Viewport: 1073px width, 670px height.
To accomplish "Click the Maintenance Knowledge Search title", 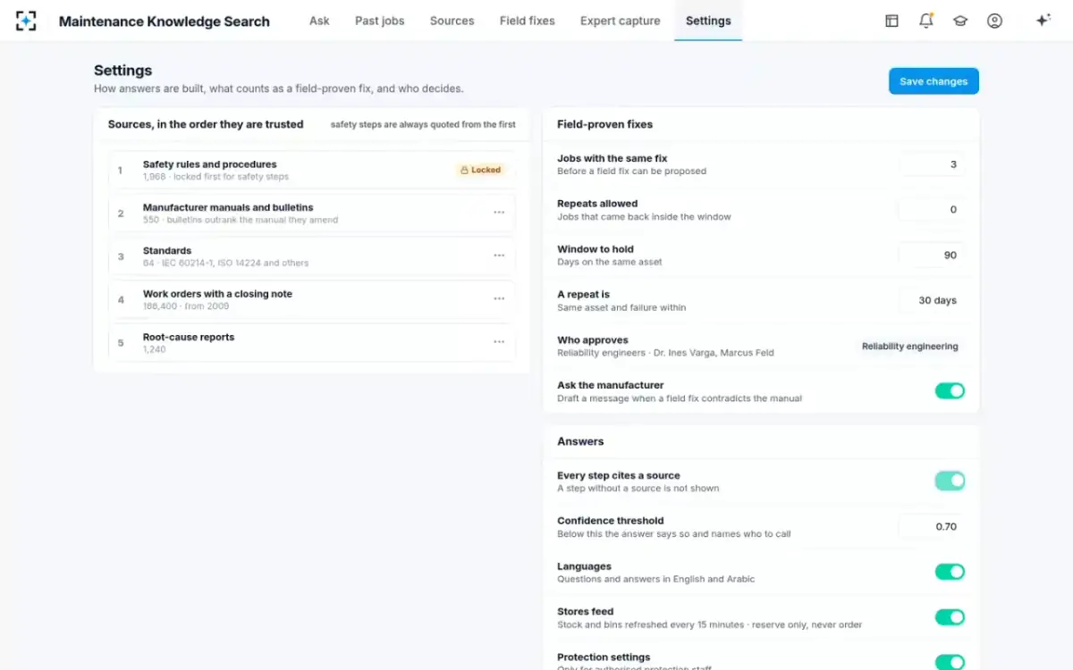I will tap(164, 21).
